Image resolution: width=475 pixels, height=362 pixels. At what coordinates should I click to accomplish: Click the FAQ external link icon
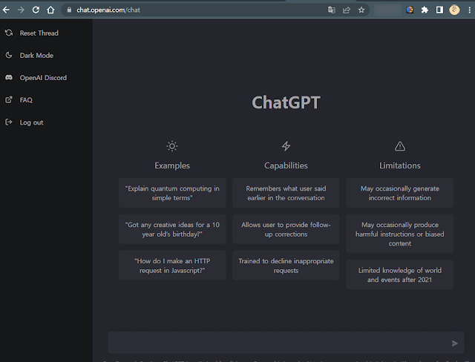(x=9, y=99)
